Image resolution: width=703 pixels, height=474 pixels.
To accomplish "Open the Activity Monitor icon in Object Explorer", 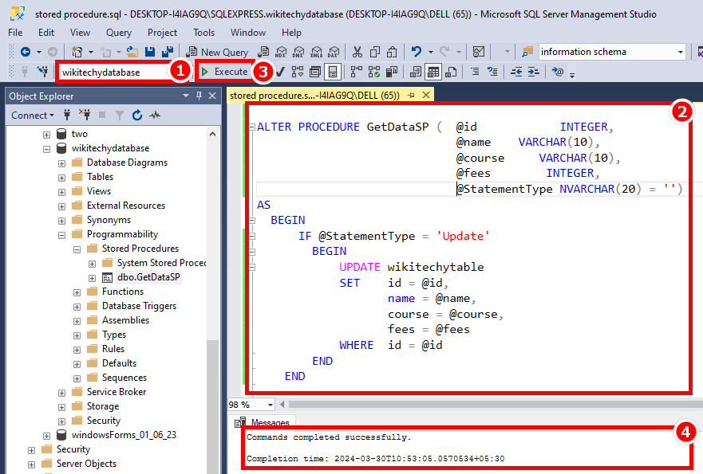I will pos(155,116).
